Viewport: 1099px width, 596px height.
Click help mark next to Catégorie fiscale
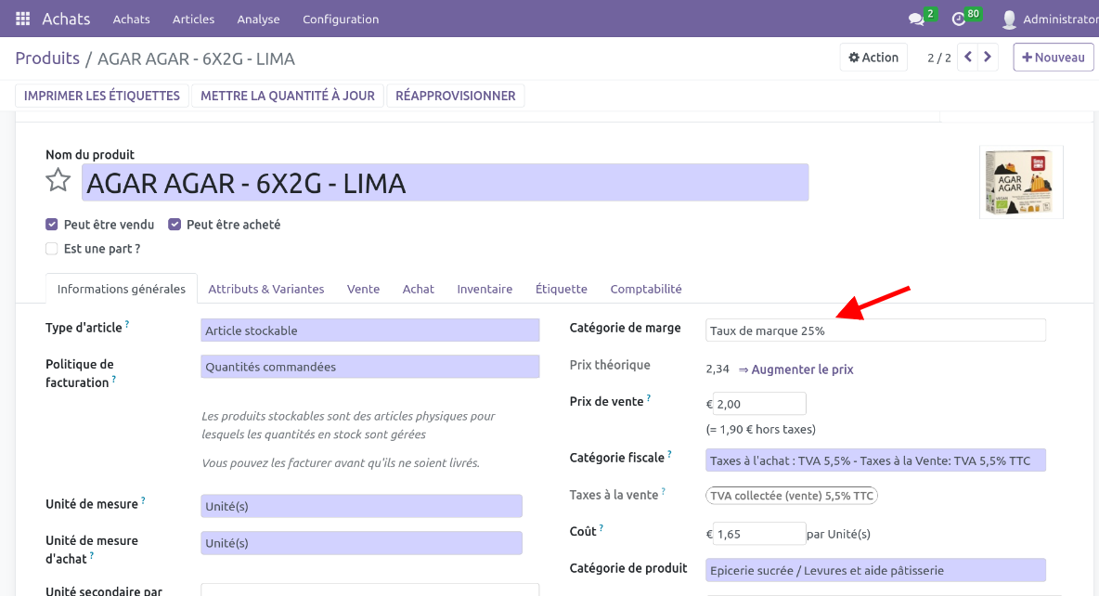click(669, 454)
